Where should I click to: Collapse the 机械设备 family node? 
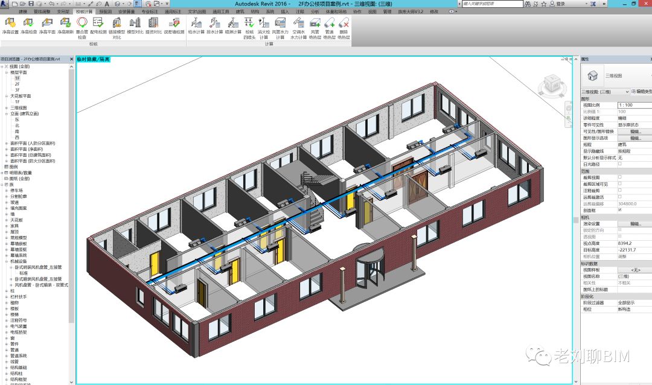(7, 261)
